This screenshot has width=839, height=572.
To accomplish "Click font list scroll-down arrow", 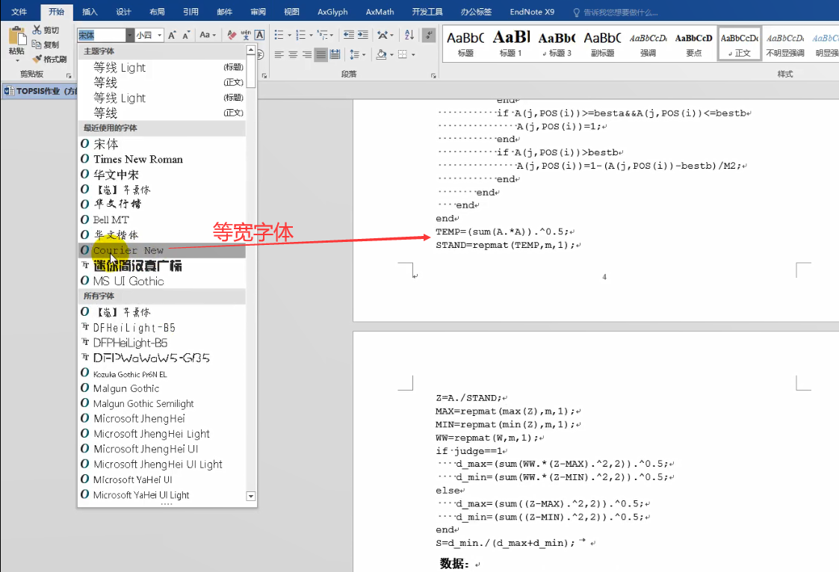I will (250, 496).
